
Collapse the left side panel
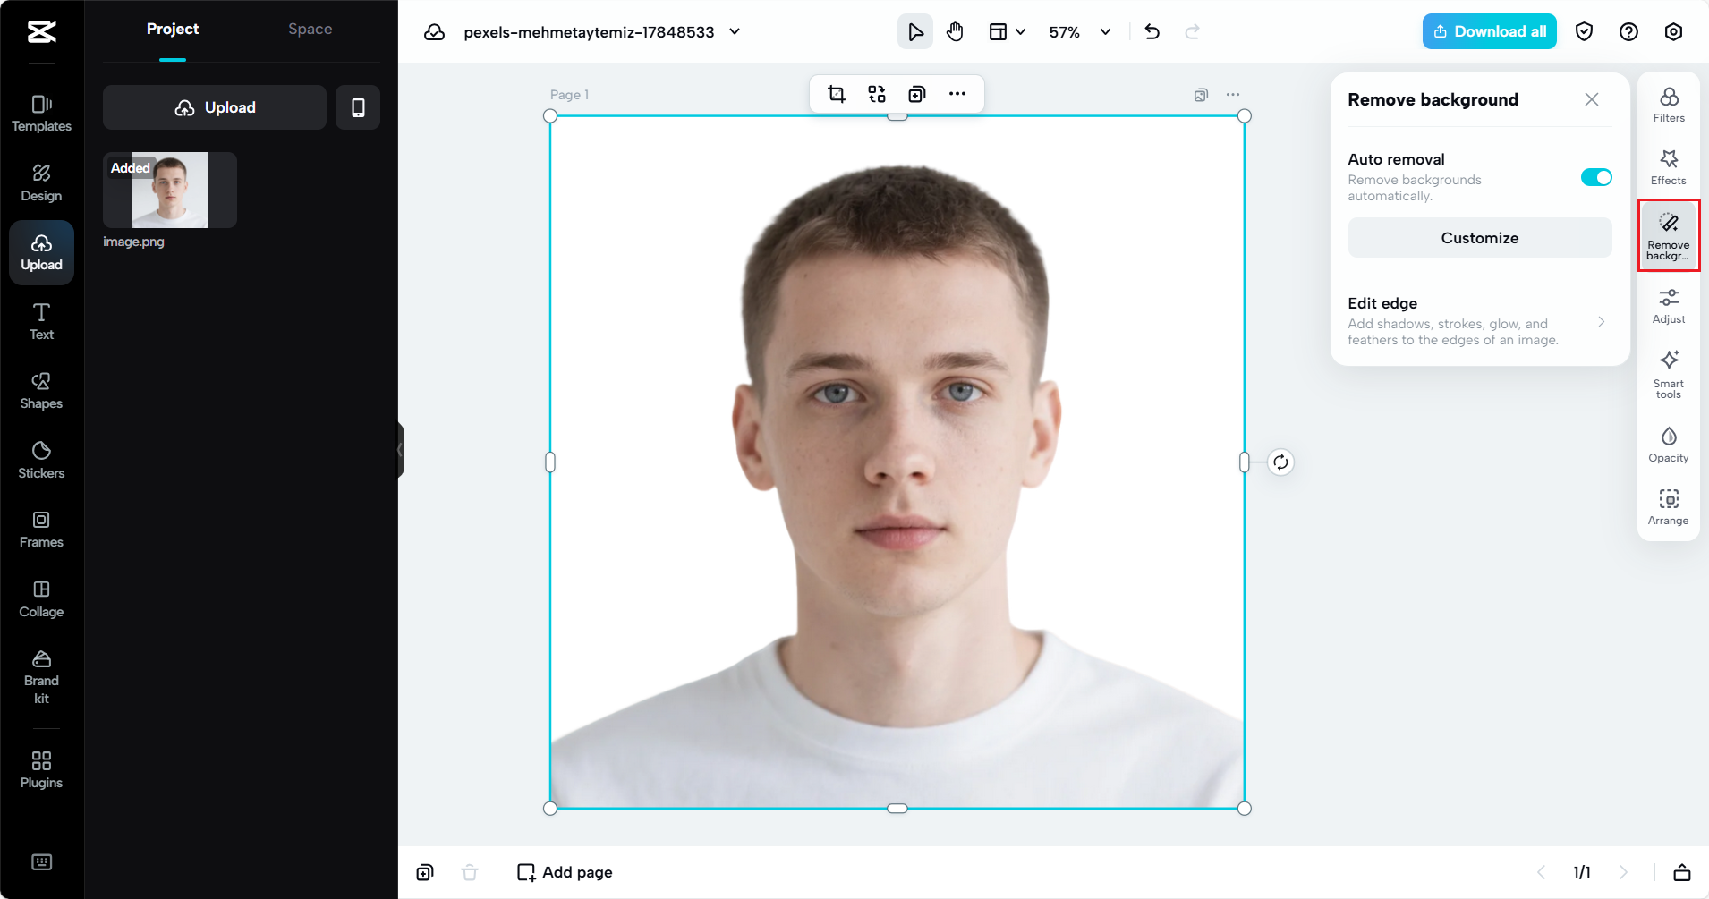point(400,450)
